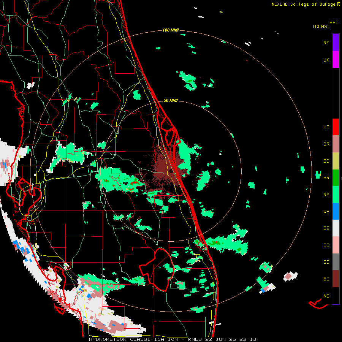This screenshot has width=342, height=342.
Task: Click the 'DS' legend label
Action: pyautogui.click(x=326, y=228)
